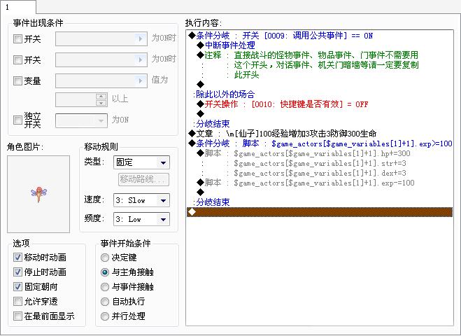The width and height of the screenshot is (461, 336).
Task: Open the 独立开关 dropdown
Action: pos(81,120)
